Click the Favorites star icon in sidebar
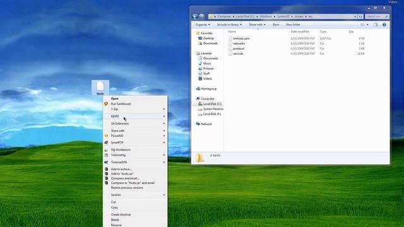The image size is (404, 227). click(x=198, y=33)
